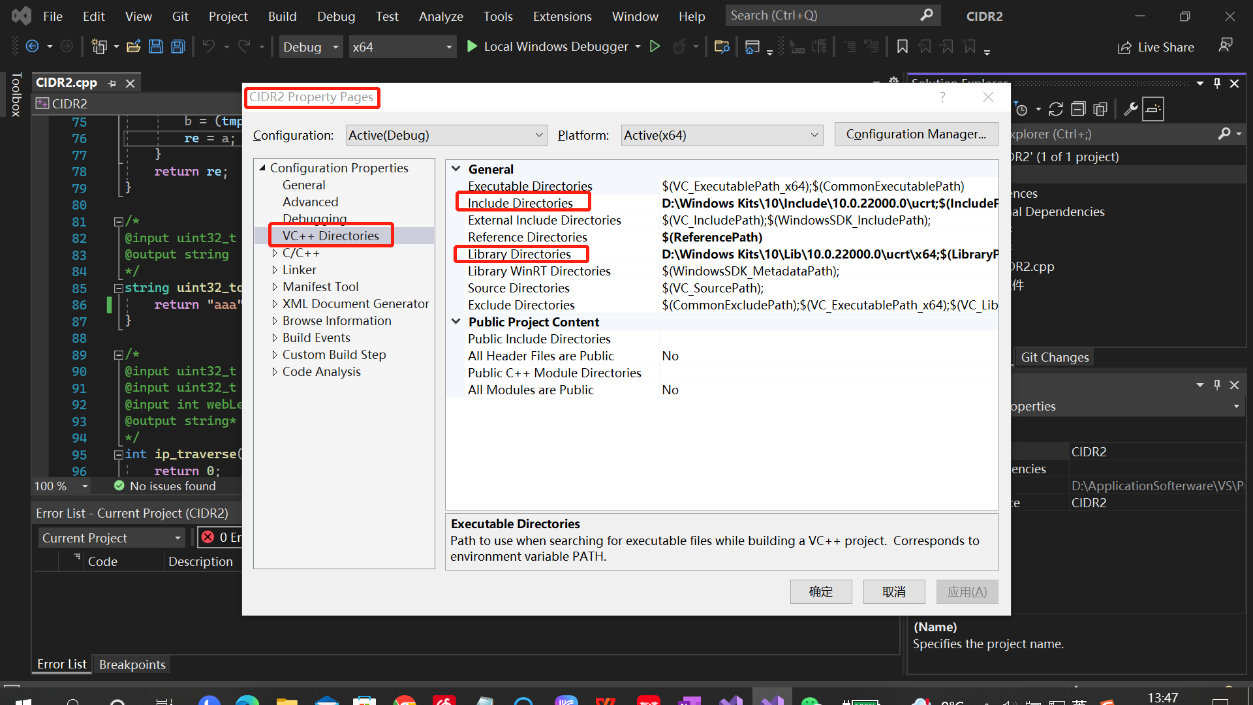The height and width of the screenshot is (705, 1253).
Task: Open the editor zoom 100 % dropdown
Action: pos(85,486)
